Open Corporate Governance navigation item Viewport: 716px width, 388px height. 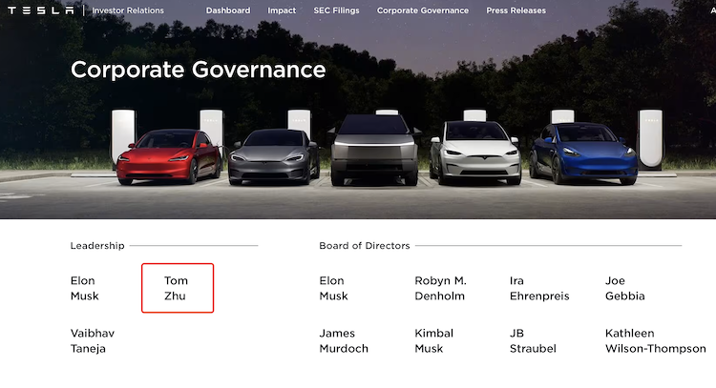423,10
